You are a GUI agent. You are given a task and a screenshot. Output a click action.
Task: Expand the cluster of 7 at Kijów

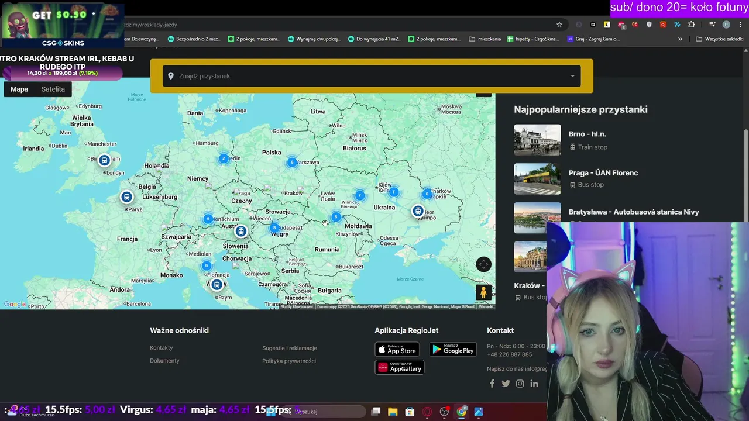394,192
